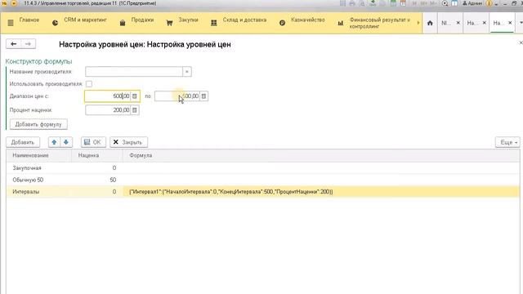This screenshot has width=523, height=294.
Task: Open calculator for Диапазон цен с field
Action: click(135, 96)
